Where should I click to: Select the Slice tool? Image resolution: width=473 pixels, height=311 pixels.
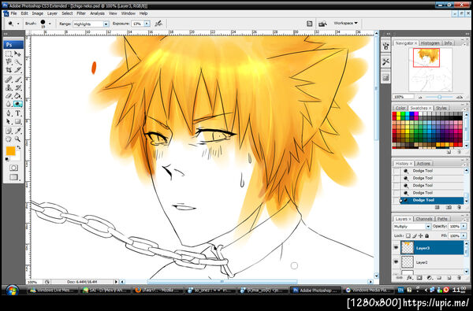point(18,70)
